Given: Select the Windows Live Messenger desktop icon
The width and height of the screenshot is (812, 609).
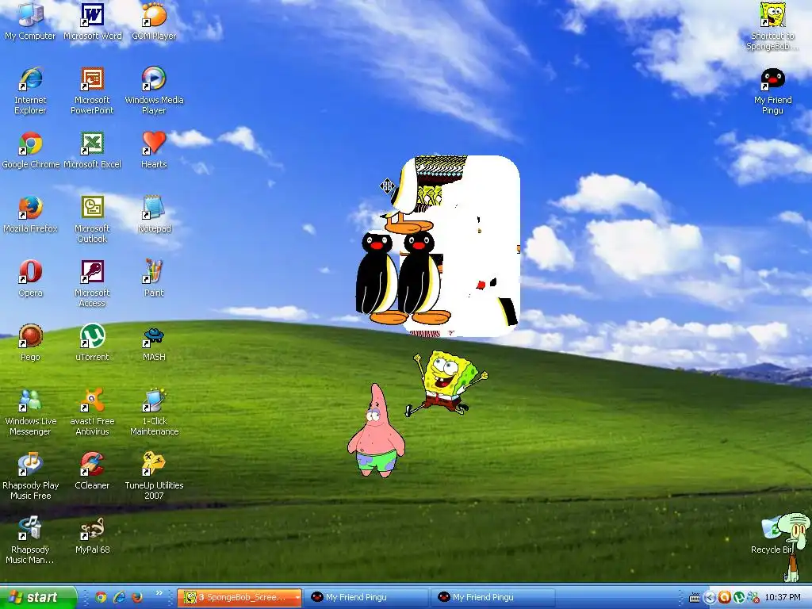Looking at the screenshot, I should [30, 412].
